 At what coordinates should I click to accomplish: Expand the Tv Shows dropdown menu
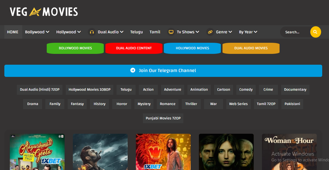click(x=188, y=32)
